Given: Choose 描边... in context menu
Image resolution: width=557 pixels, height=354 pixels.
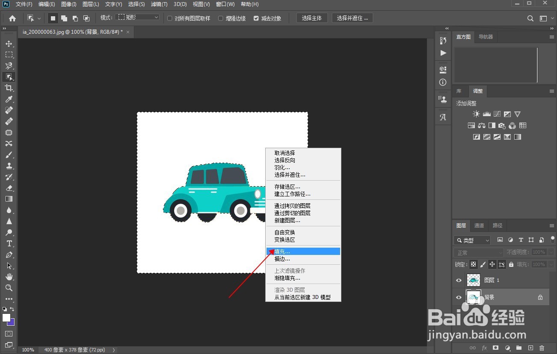Looking at the screenshot, I should pyautogui.click(x=303, y=259).
